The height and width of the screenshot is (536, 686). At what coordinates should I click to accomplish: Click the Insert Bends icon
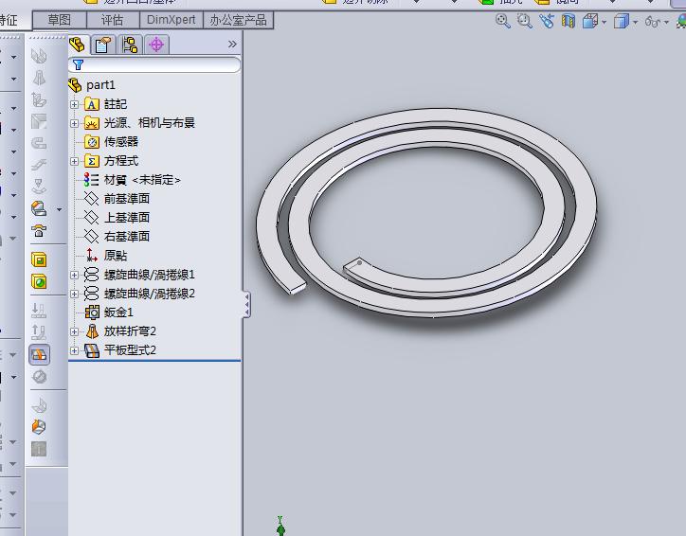click(x=39, y=405)
